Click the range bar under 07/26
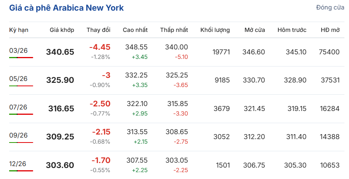This screenshot has height=179, width=349. (x=21, y=114)
